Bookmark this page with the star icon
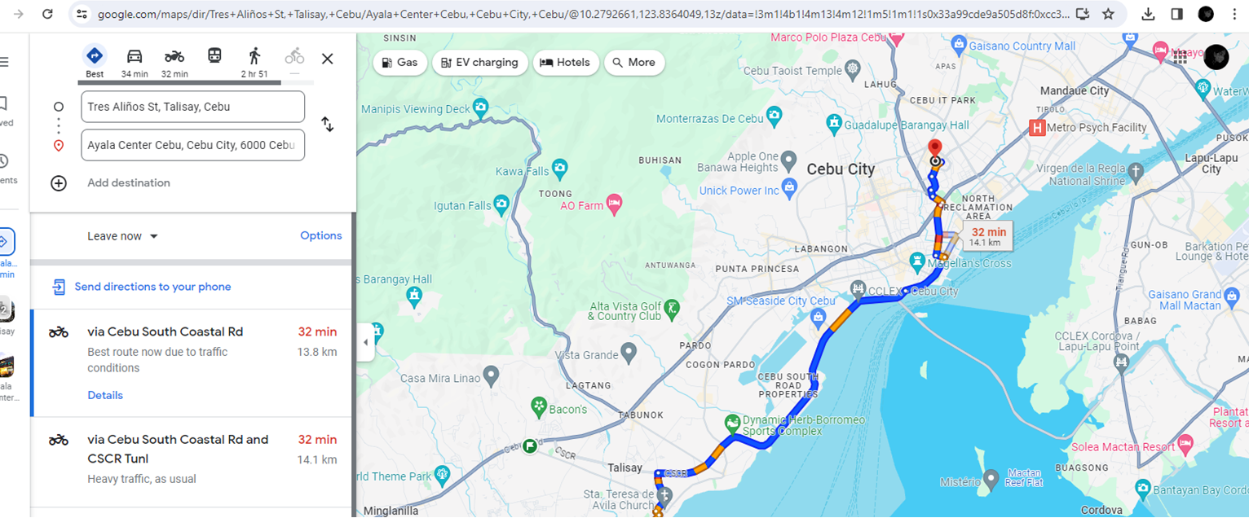 (1108, 14)
